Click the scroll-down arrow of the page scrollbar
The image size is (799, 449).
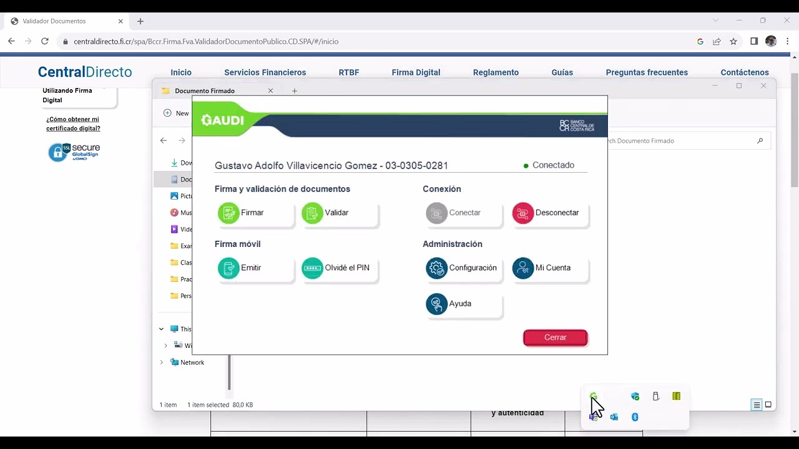pyautogui.click(x=794, y=432)
